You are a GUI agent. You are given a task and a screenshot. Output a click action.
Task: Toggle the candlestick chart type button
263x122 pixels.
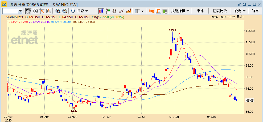click(101, 11)
